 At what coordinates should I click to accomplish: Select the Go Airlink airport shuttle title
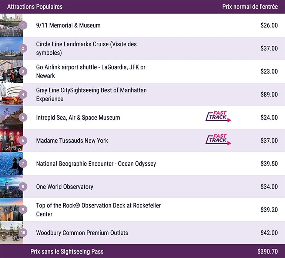pos(91,71)
